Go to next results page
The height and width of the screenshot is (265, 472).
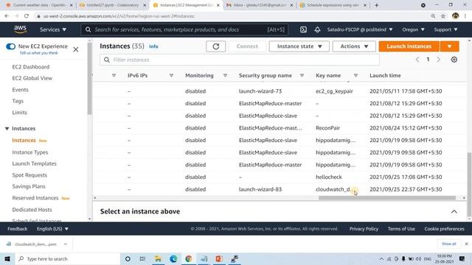[x=439, y=60]
